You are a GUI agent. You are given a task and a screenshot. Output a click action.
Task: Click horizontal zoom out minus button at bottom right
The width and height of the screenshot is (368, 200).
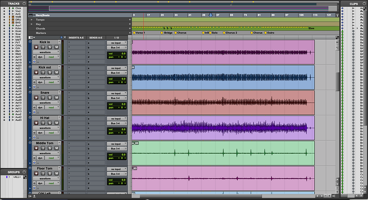point(326,196)
